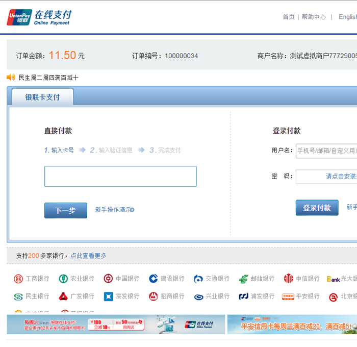
Task: Open the 新手操作演示 demo link
Action: coord(114,210)
